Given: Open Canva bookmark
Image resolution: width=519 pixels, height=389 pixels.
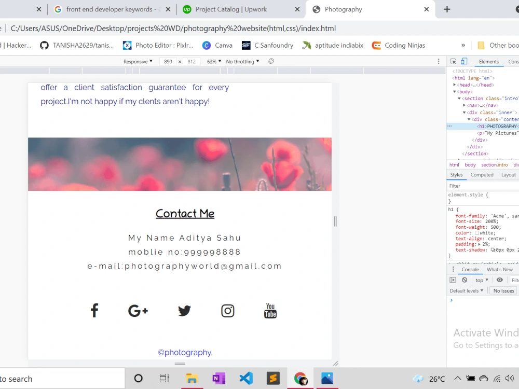Looking at the screenshot, I should [x=217, y=45].
